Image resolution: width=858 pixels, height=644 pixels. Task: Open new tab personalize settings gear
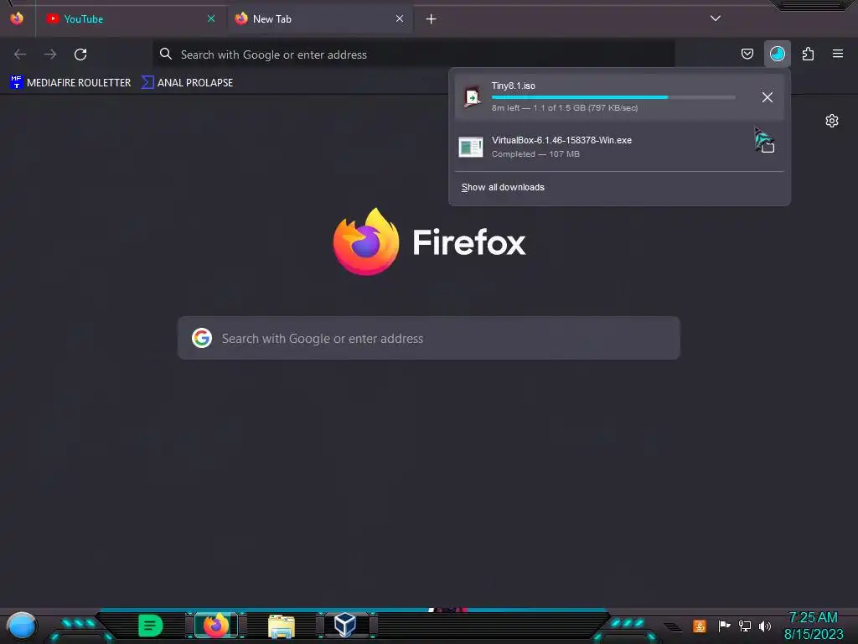832,121
